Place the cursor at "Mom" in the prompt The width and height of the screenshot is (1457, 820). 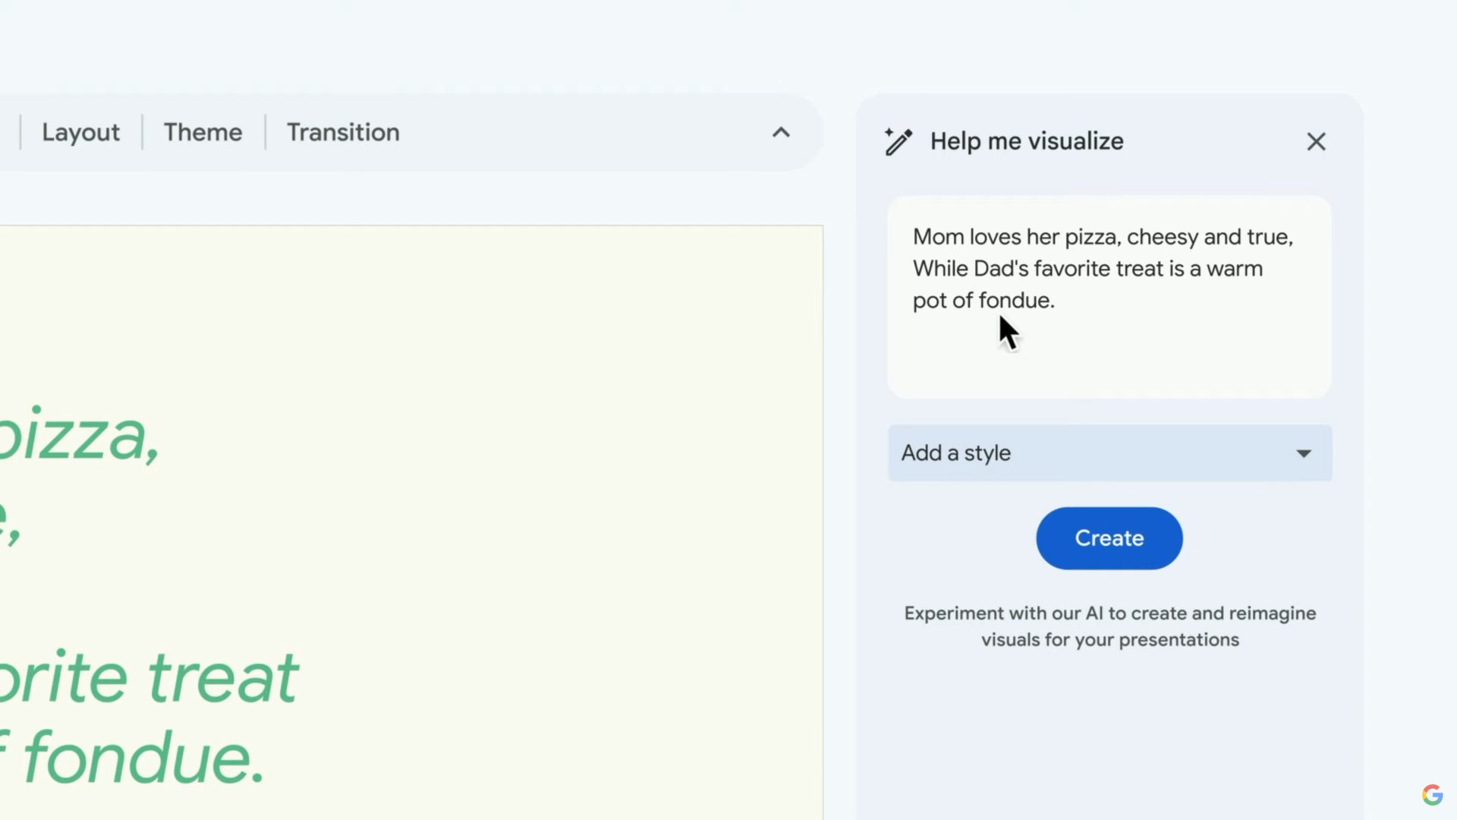click(x=938, y=237)
